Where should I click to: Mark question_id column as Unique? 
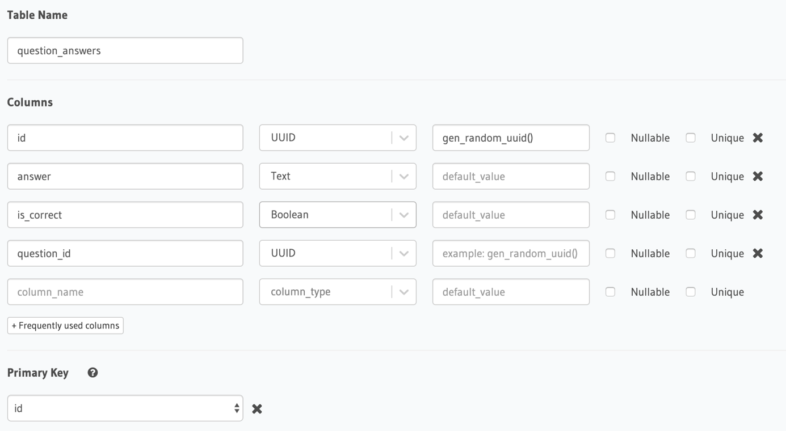pos(691,253)
